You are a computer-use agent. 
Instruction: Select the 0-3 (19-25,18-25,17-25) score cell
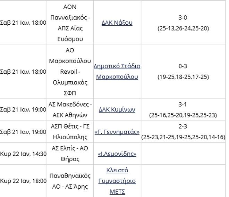click(x=183, y=71)
